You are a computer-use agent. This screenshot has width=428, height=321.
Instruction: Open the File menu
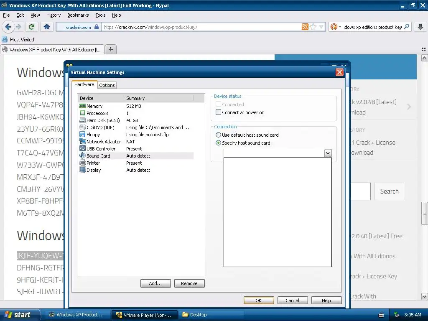(x=6, y=15)
